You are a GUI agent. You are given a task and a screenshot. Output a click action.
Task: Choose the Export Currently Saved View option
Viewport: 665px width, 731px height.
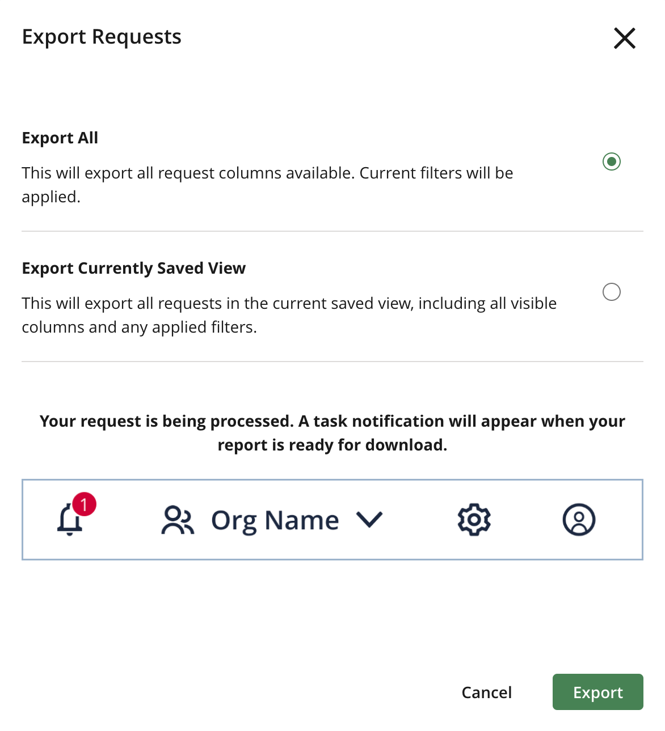[x=611, y=292]
